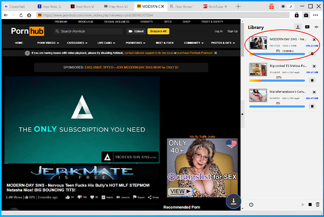The image size is (324, 217).
Task: Click the shutdown timer icon in Library footer
Action: 251,205
